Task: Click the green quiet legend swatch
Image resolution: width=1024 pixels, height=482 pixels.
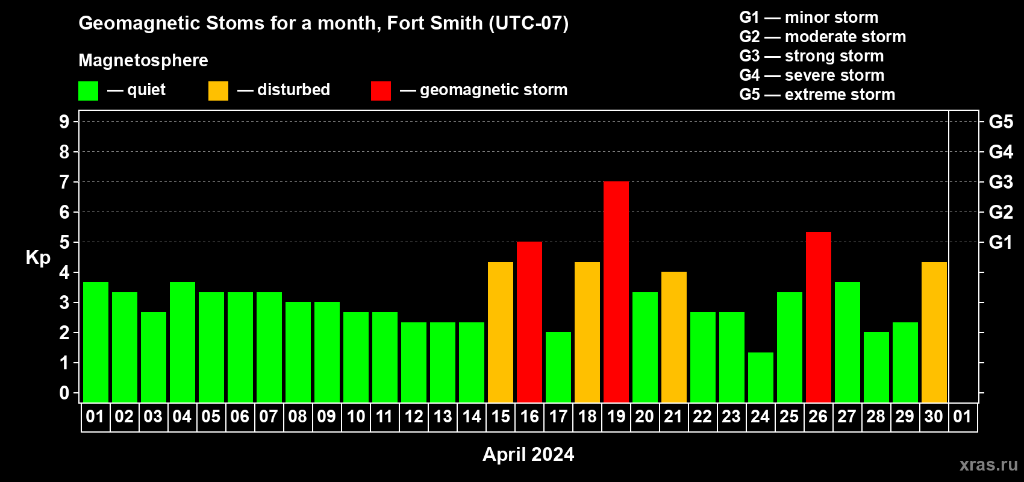Action: click(88, 91)
